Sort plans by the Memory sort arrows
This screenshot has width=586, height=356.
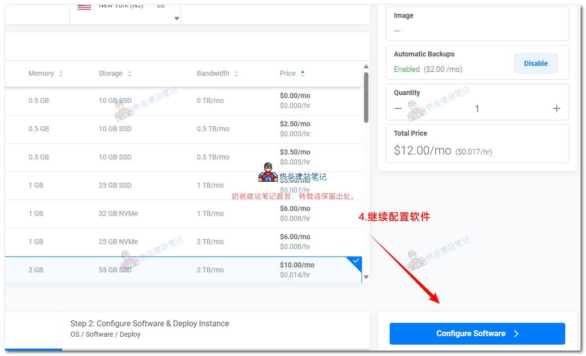point(61,74)
